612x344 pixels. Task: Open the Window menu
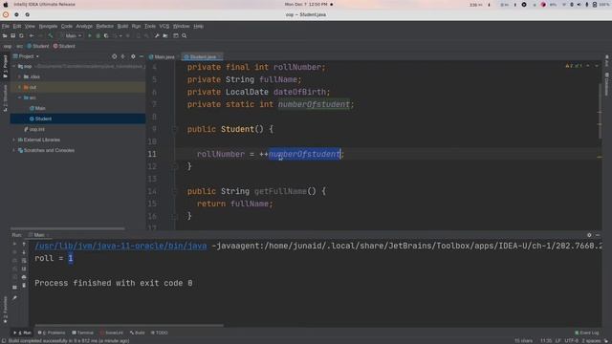click(181, 26)
